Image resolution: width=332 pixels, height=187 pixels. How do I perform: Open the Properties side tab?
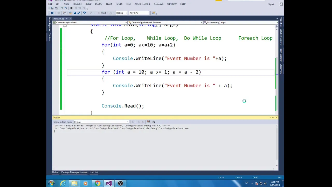coord(281,22)
